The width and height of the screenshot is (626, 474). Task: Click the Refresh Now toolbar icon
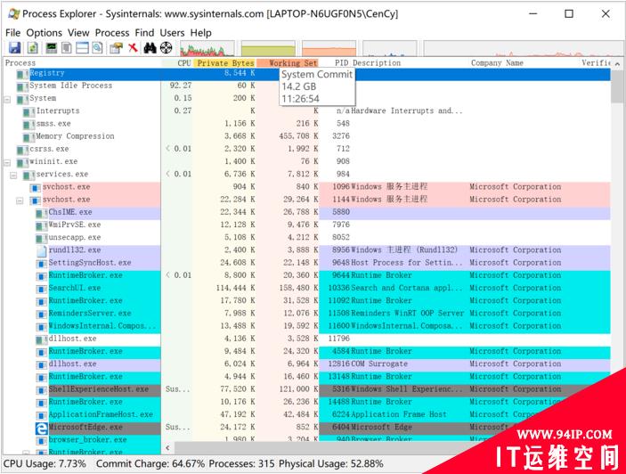tap(32, 48)
